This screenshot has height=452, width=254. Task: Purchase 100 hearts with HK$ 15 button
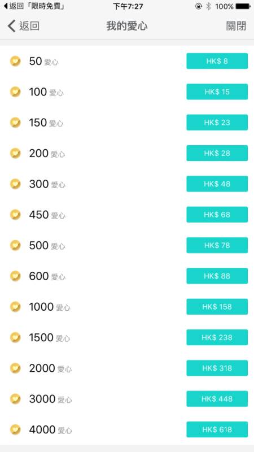click(217, 92)
